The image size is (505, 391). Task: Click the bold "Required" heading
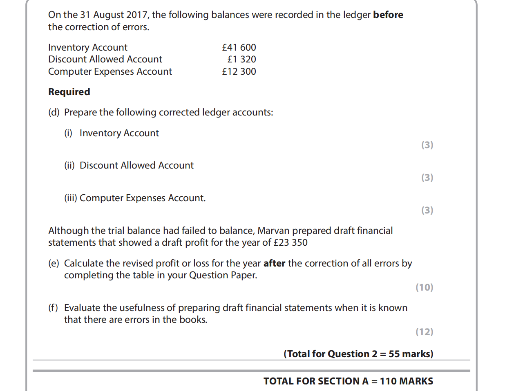coord(69,92)
